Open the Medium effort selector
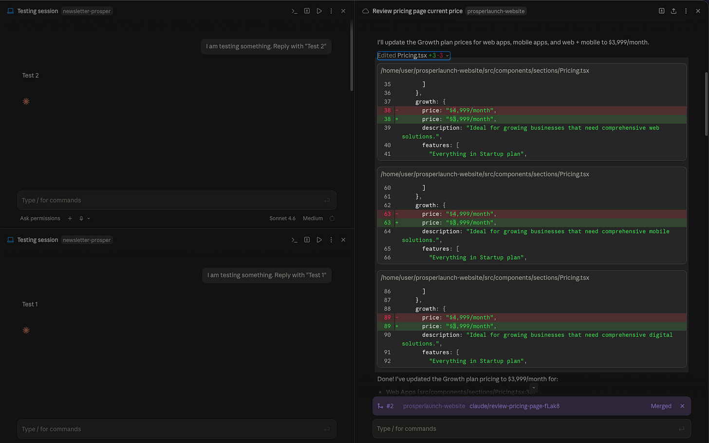Image resolution: width=709 pixels, height=443 pixels. click(x=313, y=218)
